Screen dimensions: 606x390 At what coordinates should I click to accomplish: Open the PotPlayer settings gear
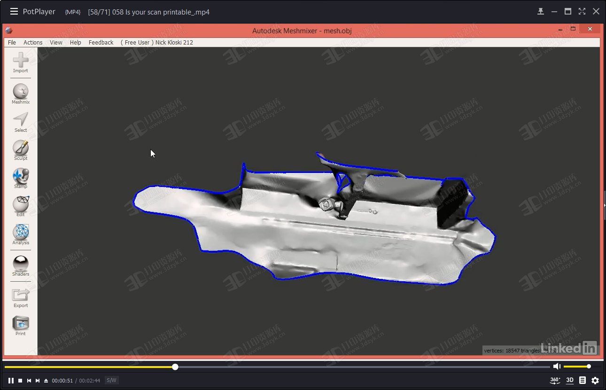[x=595, y=381]
